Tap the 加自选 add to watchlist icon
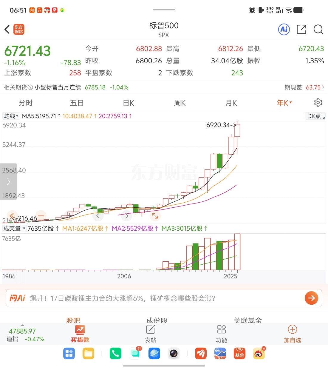Screen dimensions: 328x370 click(292, 334)
